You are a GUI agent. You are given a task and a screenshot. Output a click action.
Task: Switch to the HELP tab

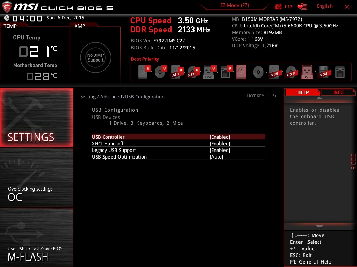pos(303,92)
